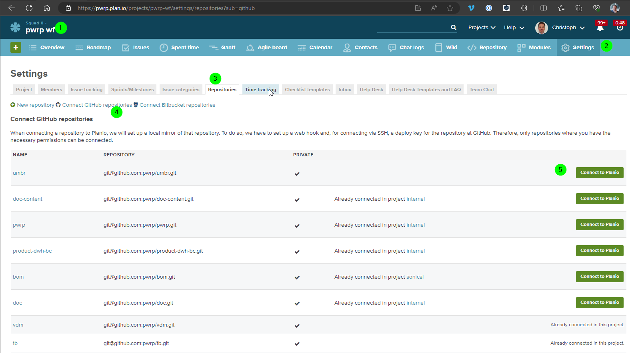Image resolution: width=630 pixels, height=353 pixels.
Task: Open browser collections icon
Action: point(579,8)
